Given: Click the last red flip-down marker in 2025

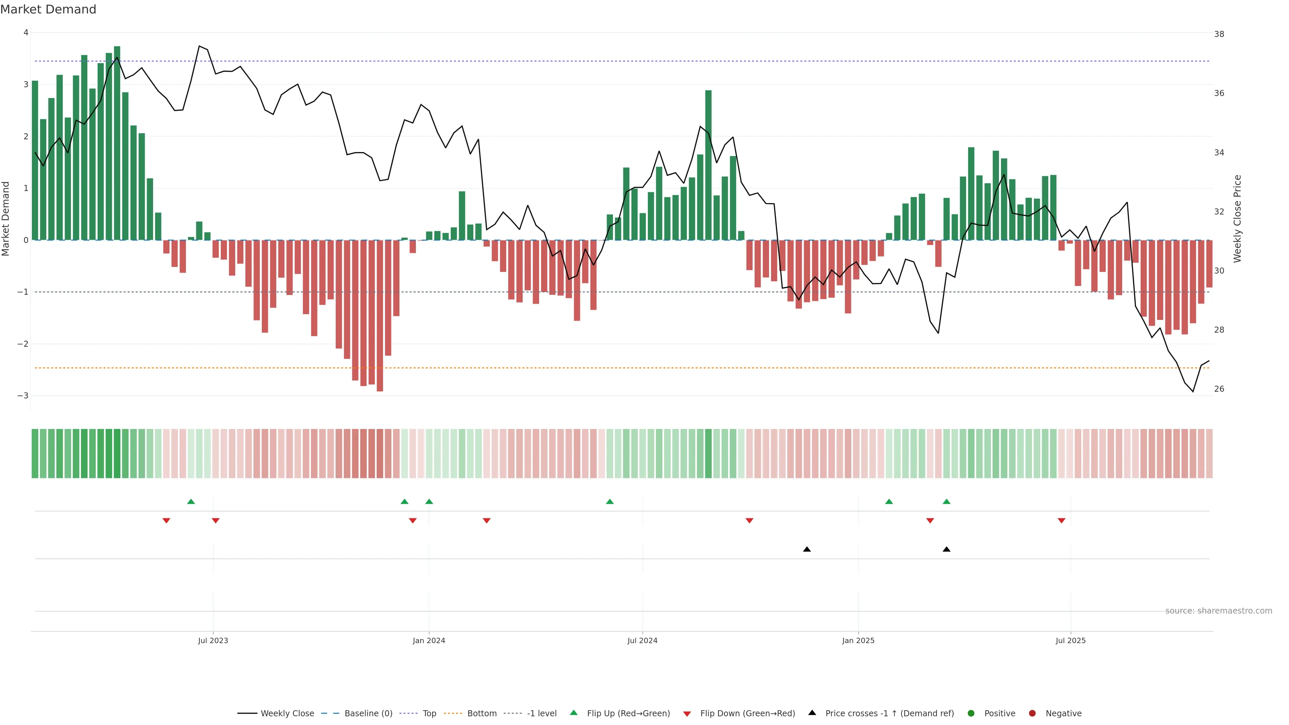Looking at the screenshot, I should (1061, 521).
